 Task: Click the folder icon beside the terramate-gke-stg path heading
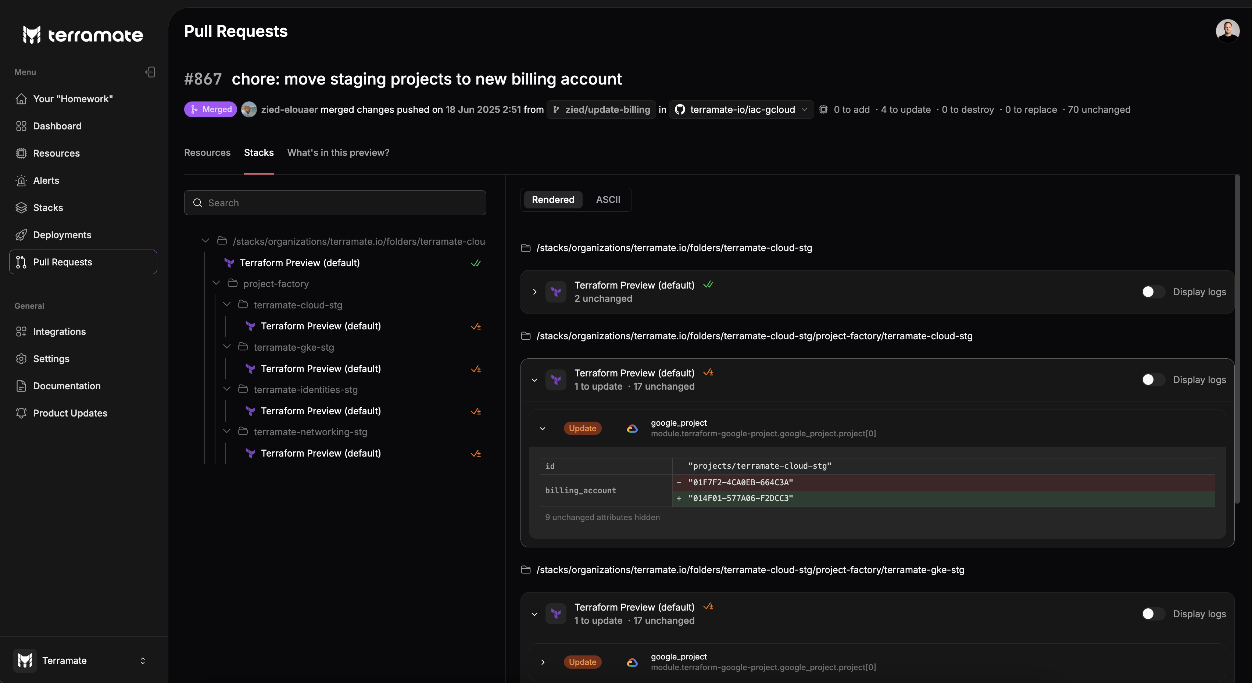pyautogui.click(x=525, y=570)
